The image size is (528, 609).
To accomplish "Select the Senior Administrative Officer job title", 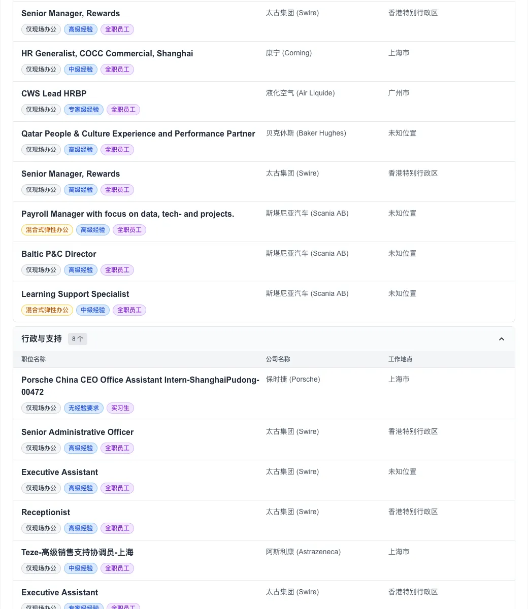I will tap(77, 432).
